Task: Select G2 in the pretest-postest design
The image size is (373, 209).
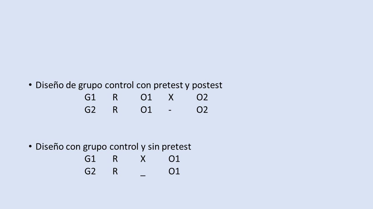Action: 90,110
